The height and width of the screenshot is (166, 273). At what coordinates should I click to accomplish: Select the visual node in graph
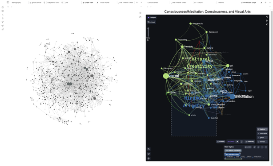coord(166,76)
